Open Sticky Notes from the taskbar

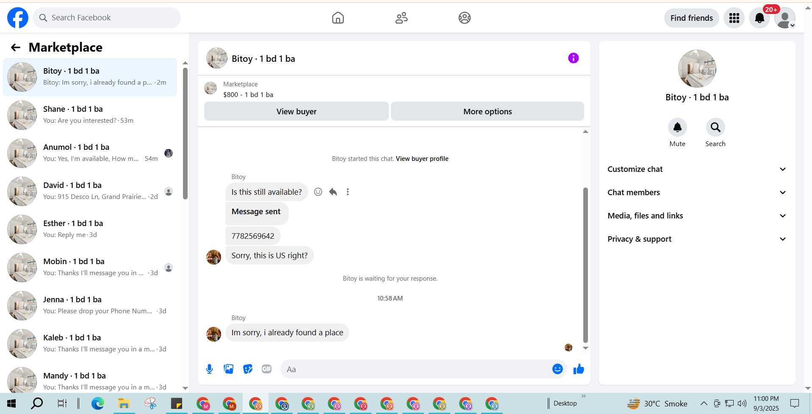[176, 403]
